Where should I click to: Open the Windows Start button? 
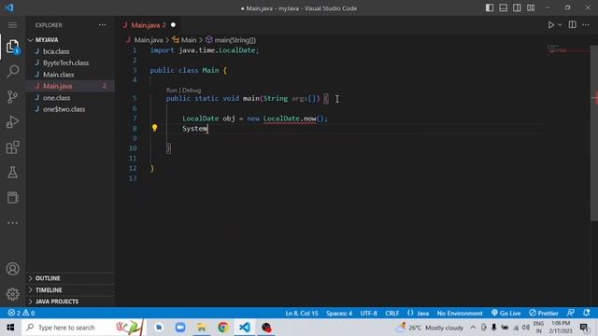click(10, 328)
